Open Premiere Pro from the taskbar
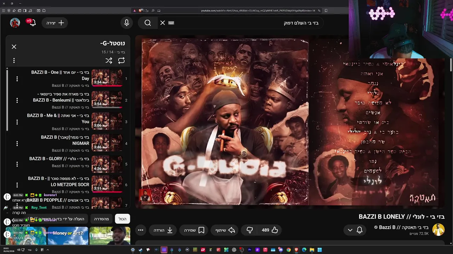Image resolution: width=453 pixels, height=254 pixels. pos(250,250)
